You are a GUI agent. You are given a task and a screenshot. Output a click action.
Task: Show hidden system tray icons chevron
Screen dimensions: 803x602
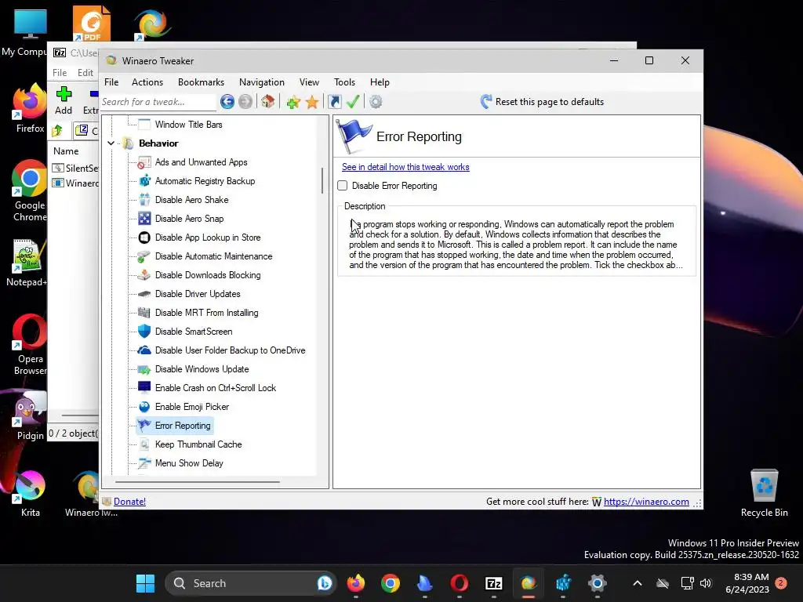[x=637, y=583]
